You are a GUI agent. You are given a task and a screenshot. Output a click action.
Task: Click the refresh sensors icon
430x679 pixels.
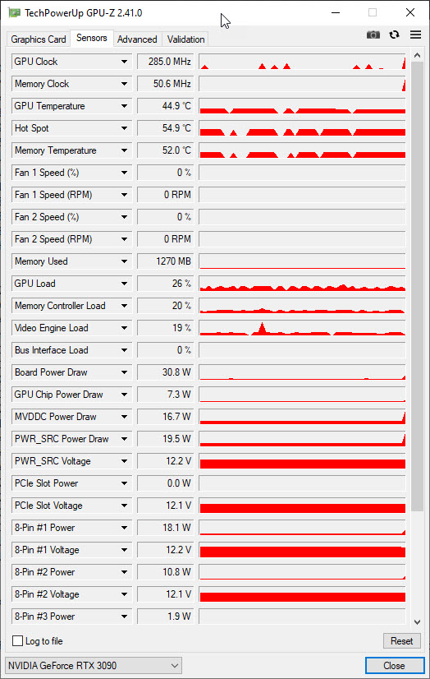tap(394, 35)
